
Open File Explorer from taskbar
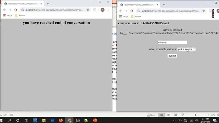point(43,120)
